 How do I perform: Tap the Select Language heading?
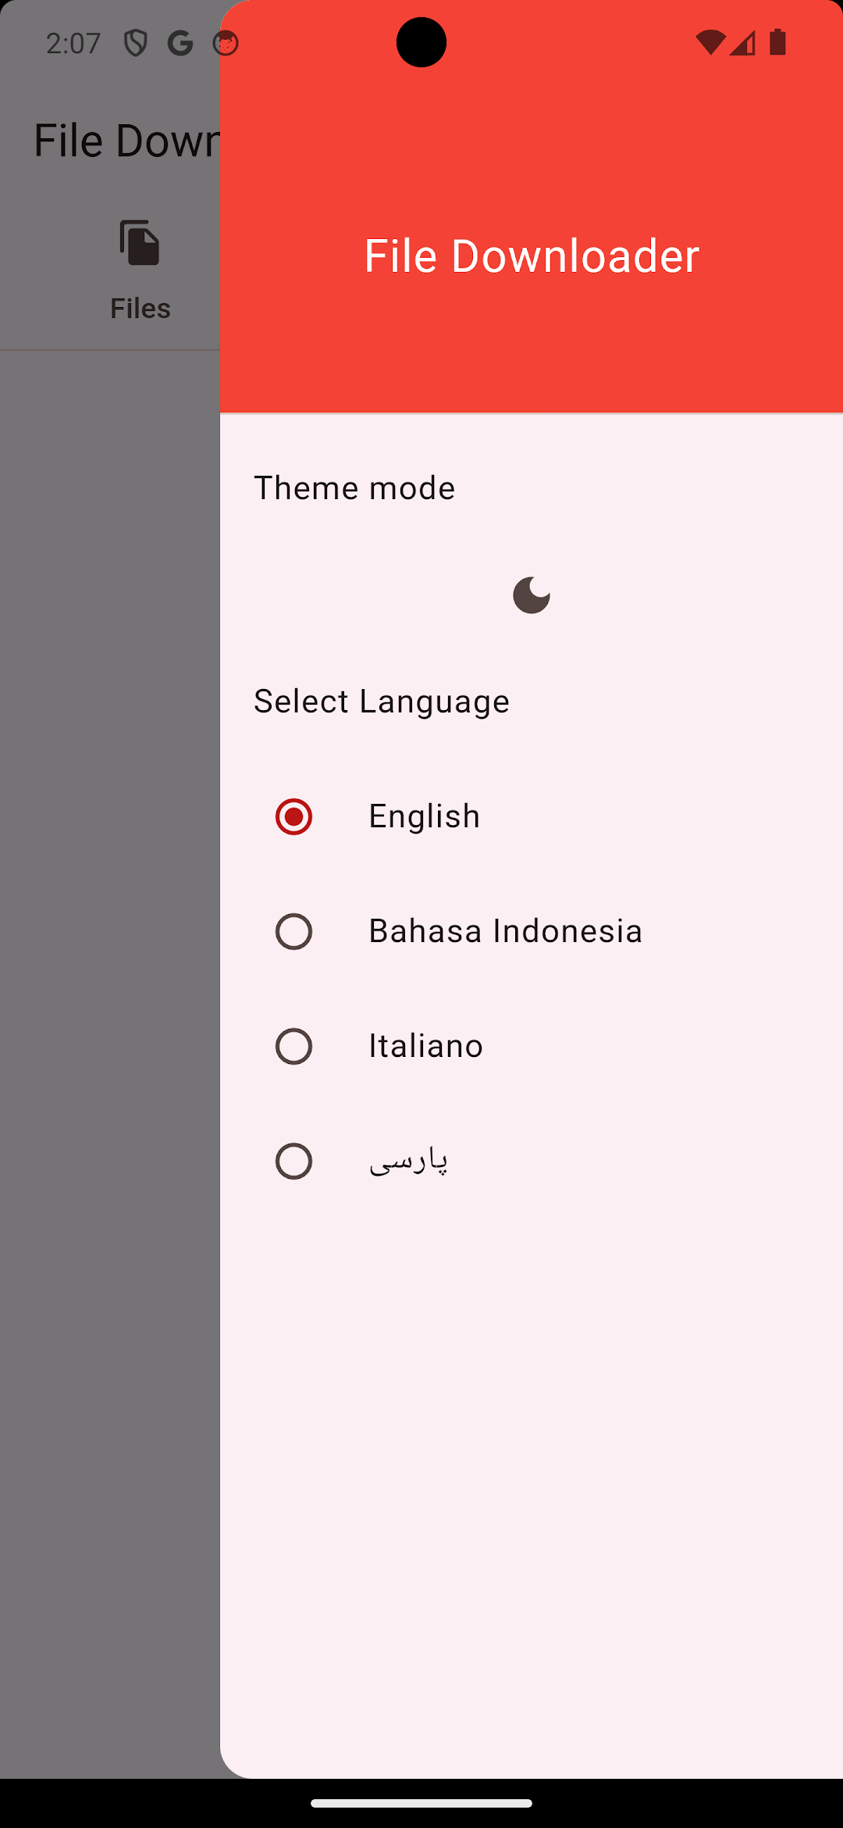[x=382, y=702]
